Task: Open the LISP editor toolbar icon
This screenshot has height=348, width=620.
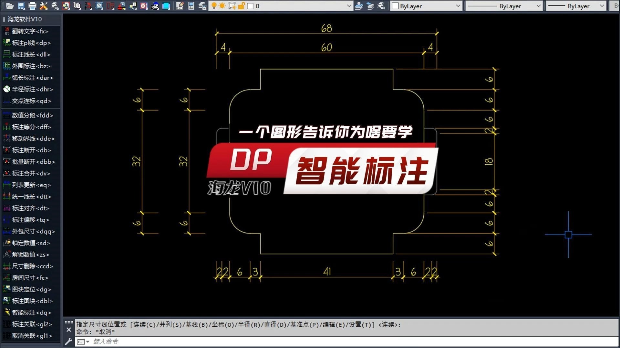Action: (180, 6)
